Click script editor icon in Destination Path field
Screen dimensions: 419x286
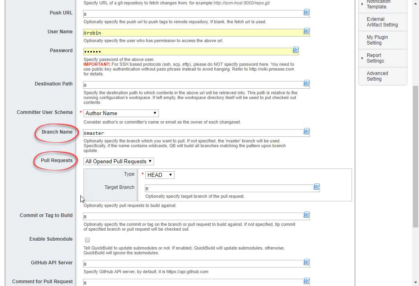click(306, 83)
